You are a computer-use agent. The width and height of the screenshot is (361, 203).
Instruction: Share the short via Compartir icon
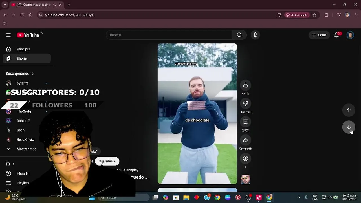click(x=245, y=140)
